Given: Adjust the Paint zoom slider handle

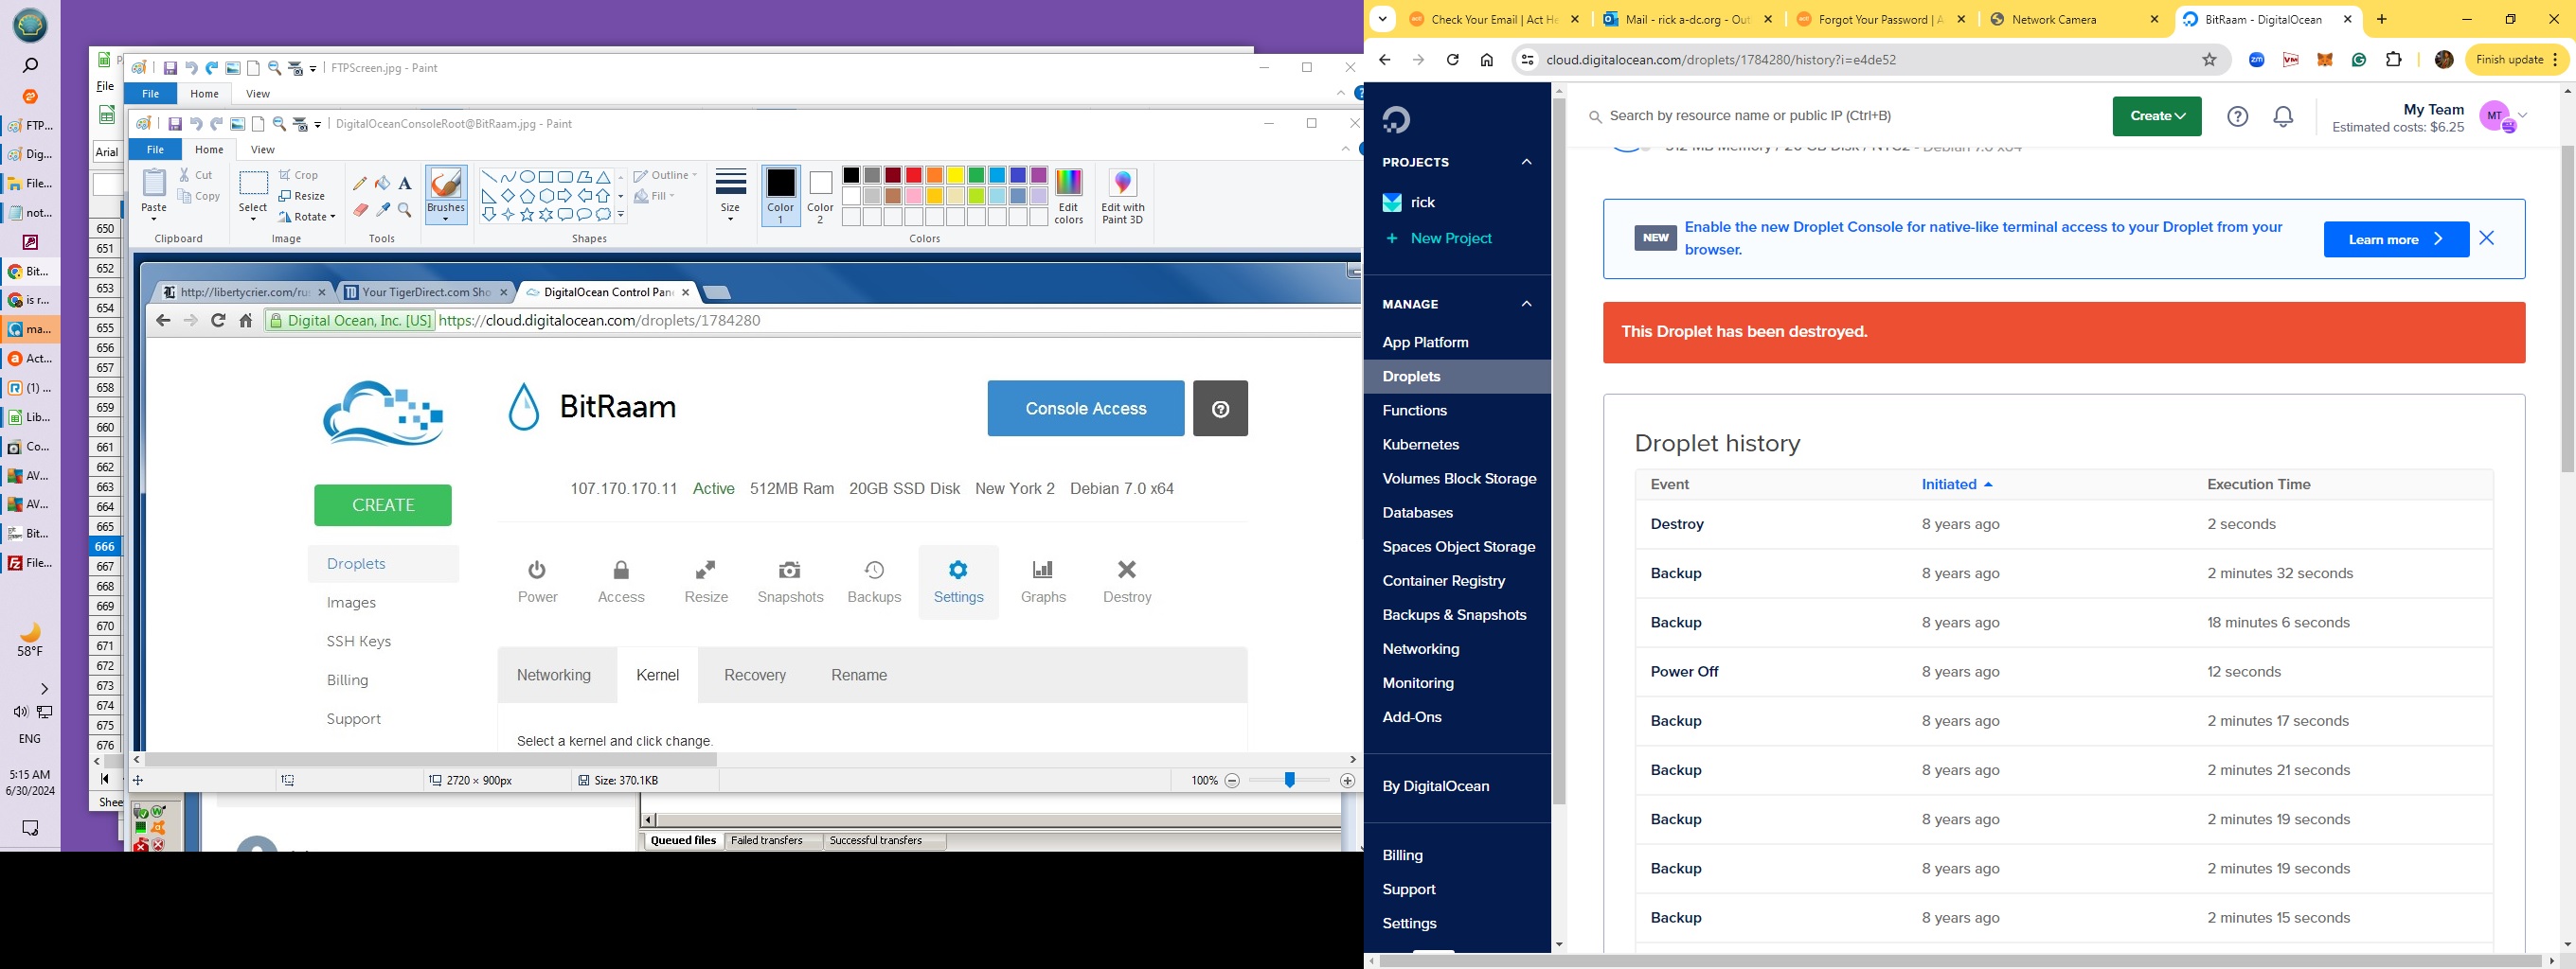Looking at the screenshot, I should pos(1290,780).
